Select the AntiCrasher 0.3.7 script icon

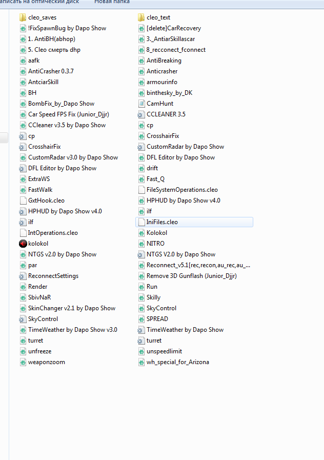23,71
